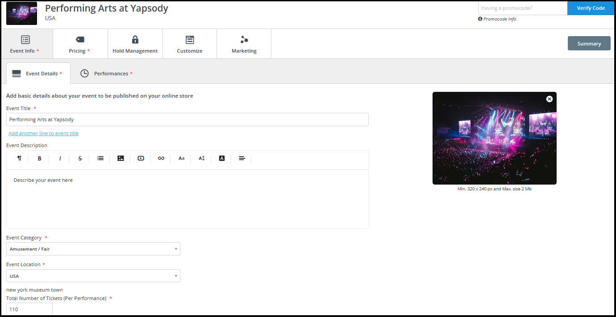Insert an image into the description

(121, 158)
